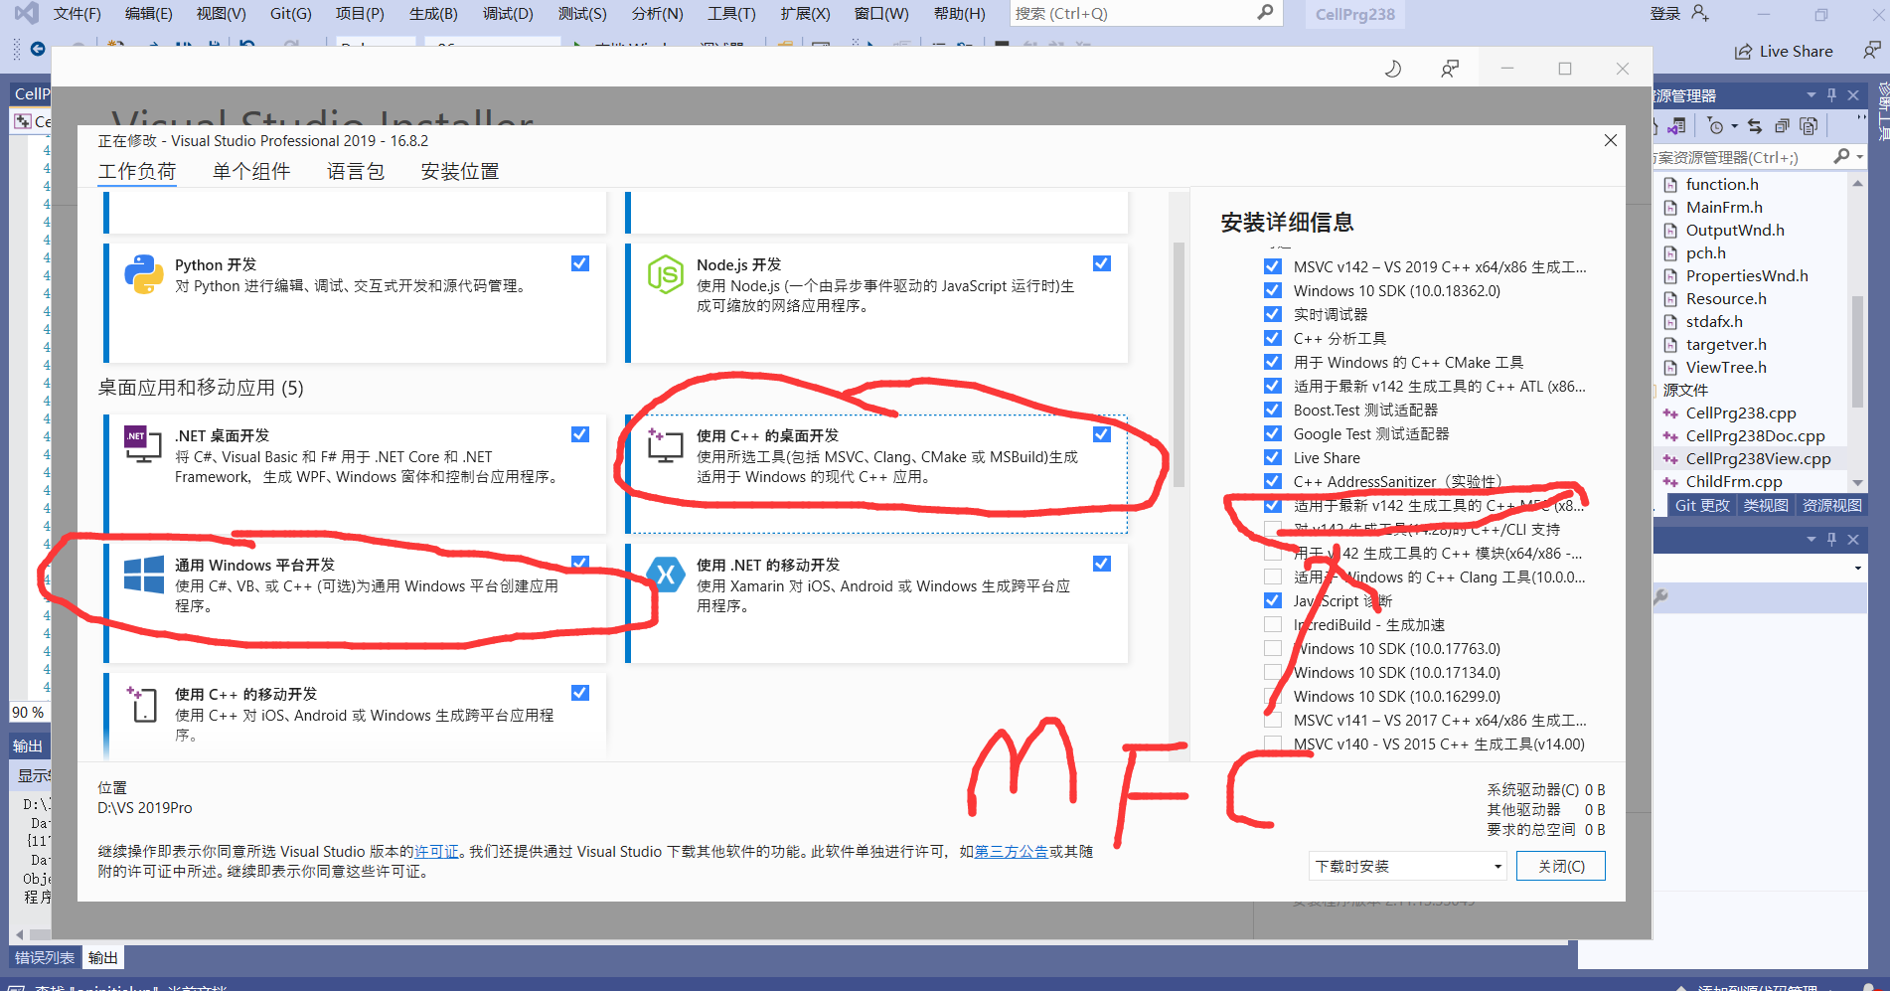Image resolution: width=1890 pixels, height=991 pixels.
Task: Click the account person icon next to 登录
Action: click(1700, 13)
